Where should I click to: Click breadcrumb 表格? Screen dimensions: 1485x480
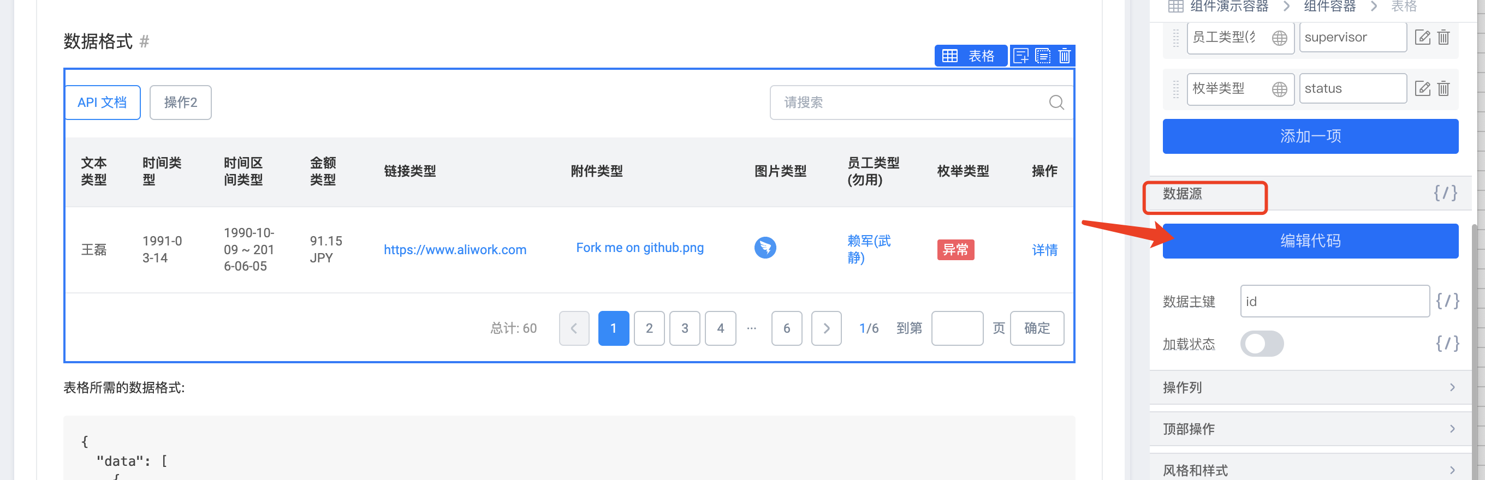pyautogui.click(x=1403, y=7)
